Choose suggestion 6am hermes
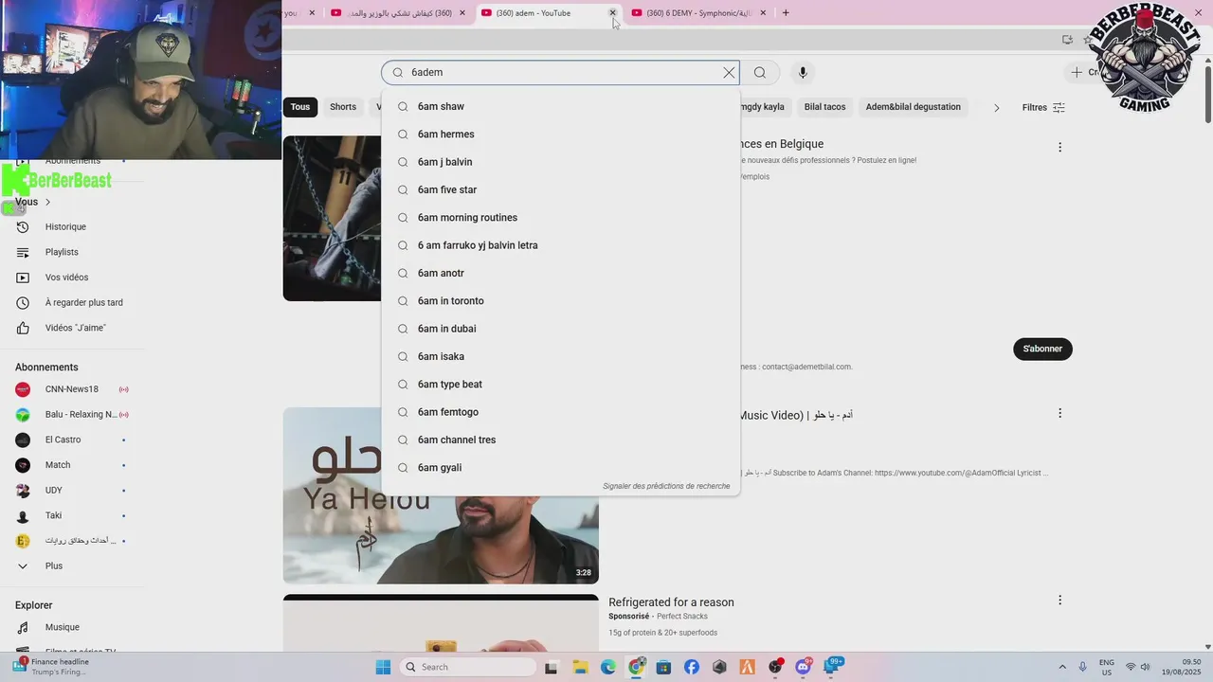Image resolution: width=1213 pixels, height=682 pixels. coord(560,135)
